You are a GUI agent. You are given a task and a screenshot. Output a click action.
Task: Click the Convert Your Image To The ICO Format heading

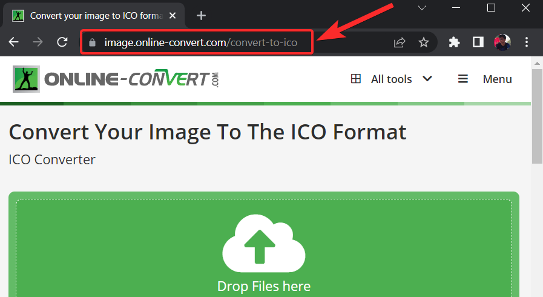coord(208,132)
